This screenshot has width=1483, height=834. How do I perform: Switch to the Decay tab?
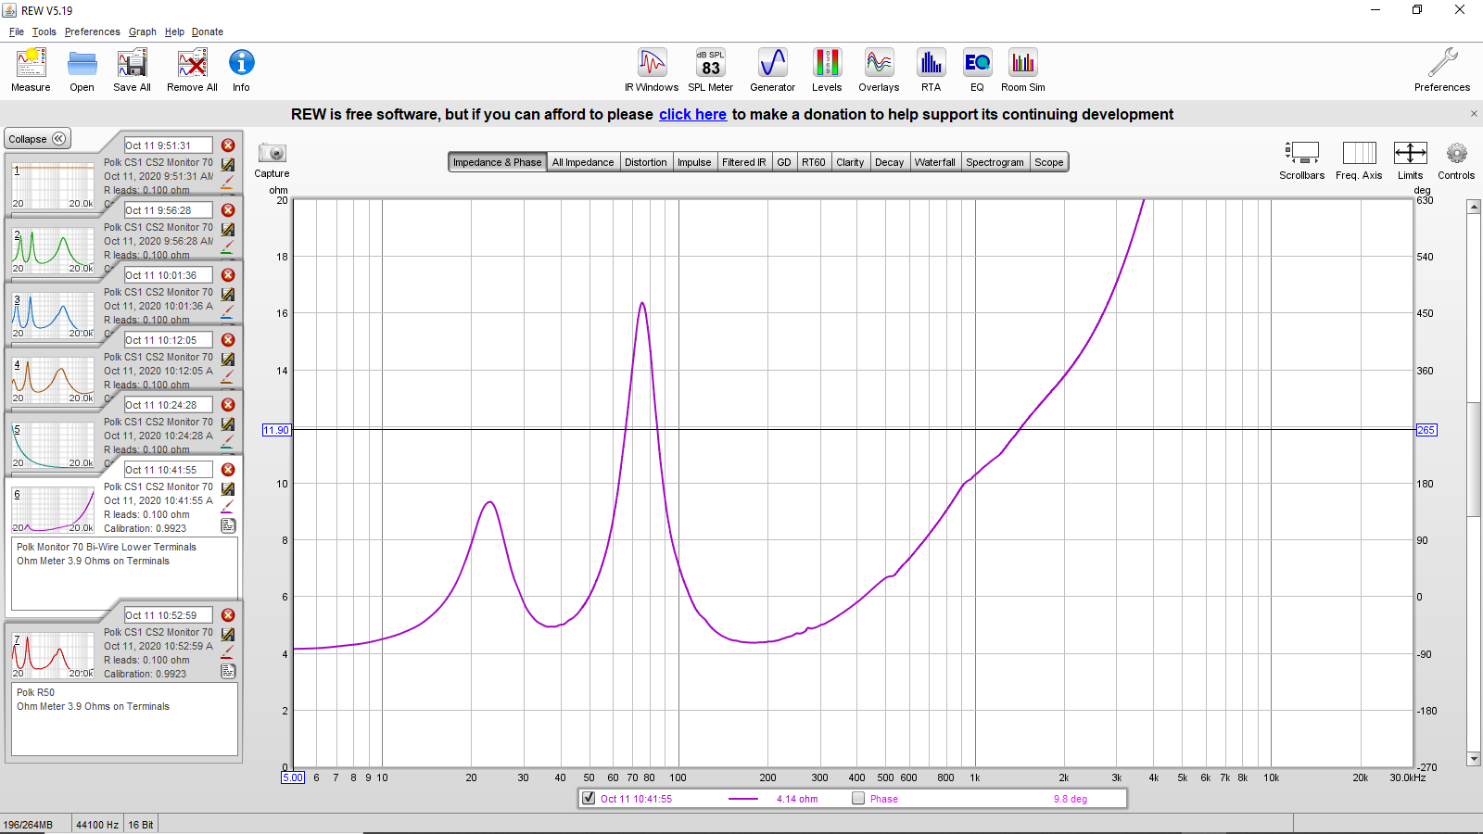889,162
